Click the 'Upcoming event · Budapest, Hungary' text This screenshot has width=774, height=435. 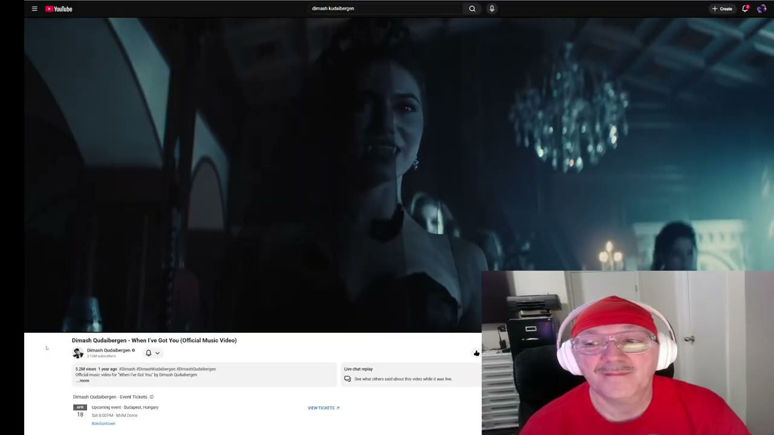(x=125, y=407)
